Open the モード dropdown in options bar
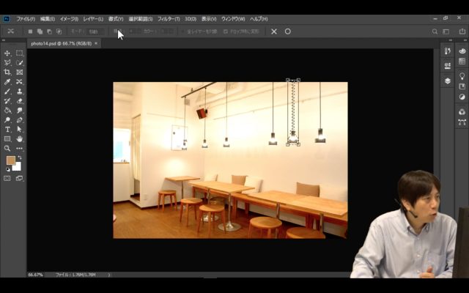 tap(94, 31)
